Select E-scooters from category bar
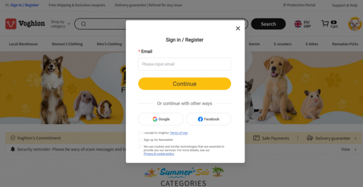 (x=283, y=44)
